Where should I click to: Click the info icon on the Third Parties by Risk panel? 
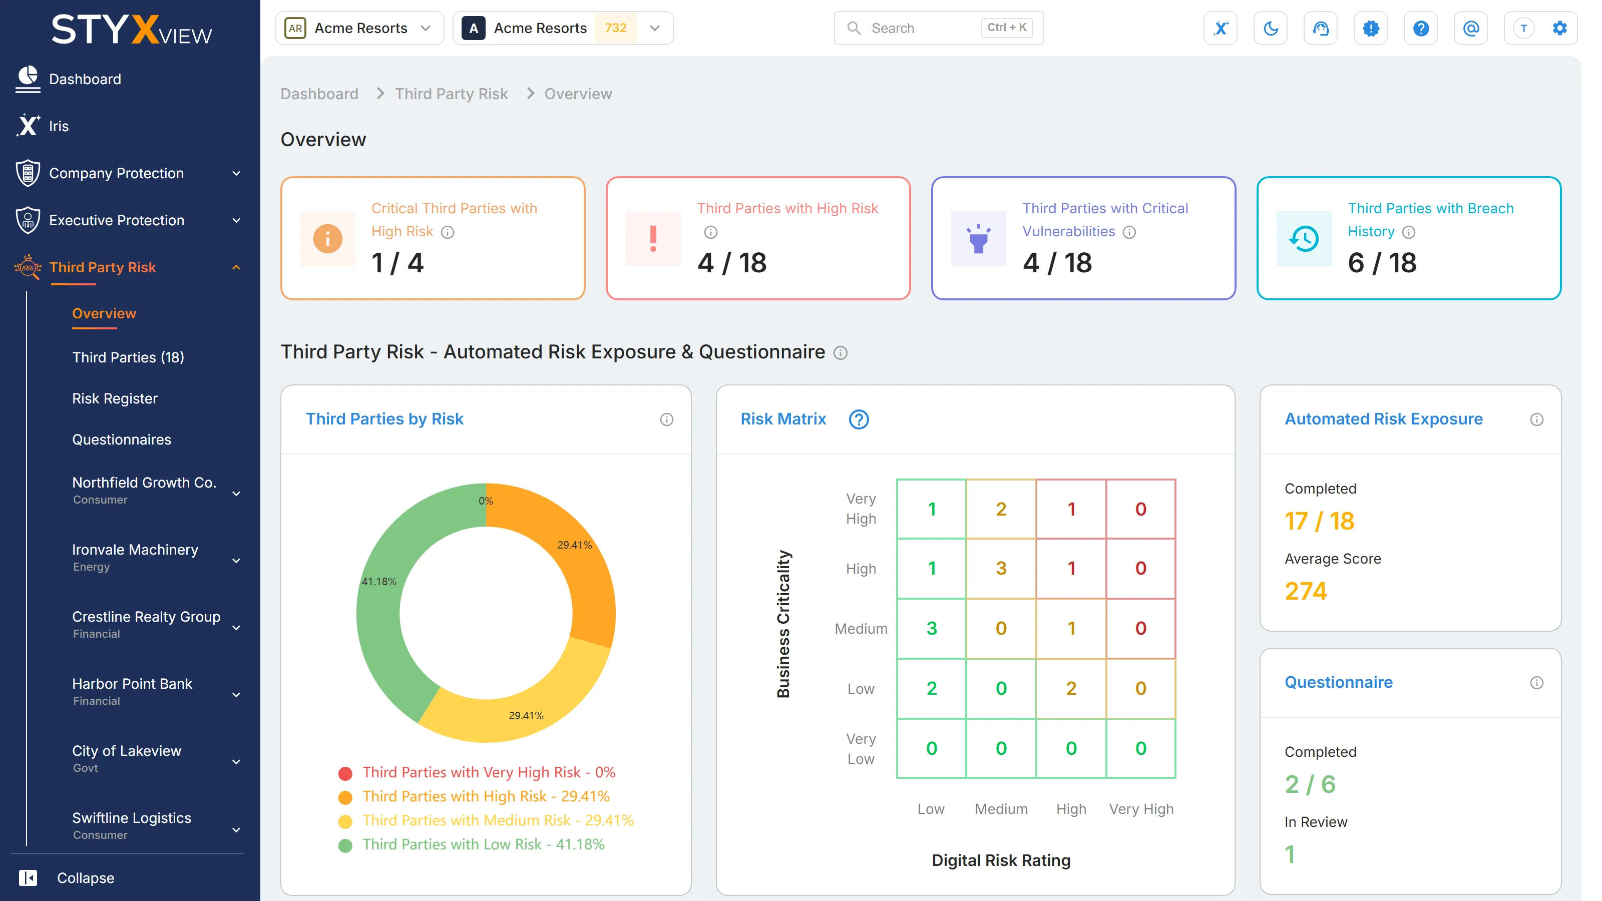[x=667, y=420]
